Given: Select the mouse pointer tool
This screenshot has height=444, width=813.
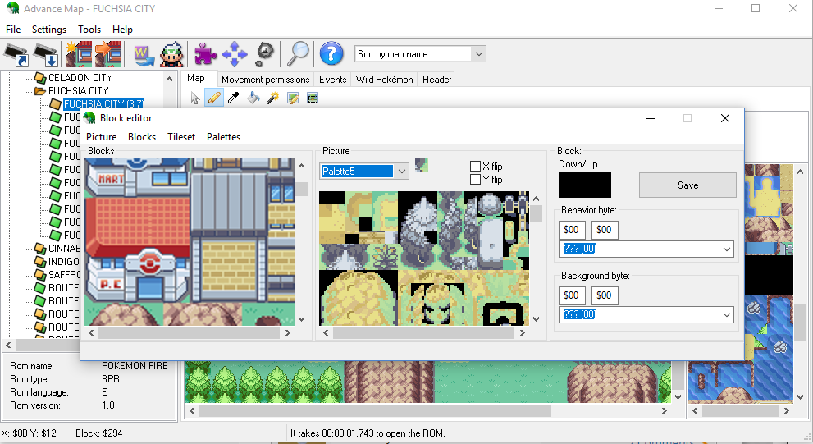Looking at the screenshot, I should tap(195, 98).
